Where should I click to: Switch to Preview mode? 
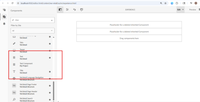[x=192, y=10]
